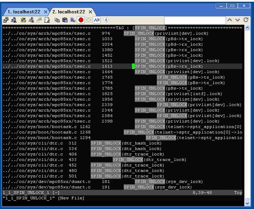Screen dimensions: 254x209
Task: Click the clear screen icon with X
Action: 73,20
